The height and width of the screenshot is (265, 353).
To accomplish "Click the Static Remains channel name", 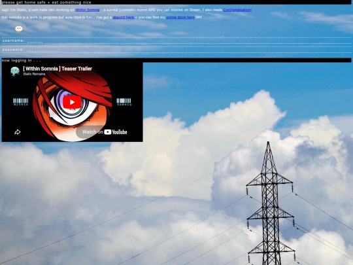I will pyautogui.click(x=34, y=74).
